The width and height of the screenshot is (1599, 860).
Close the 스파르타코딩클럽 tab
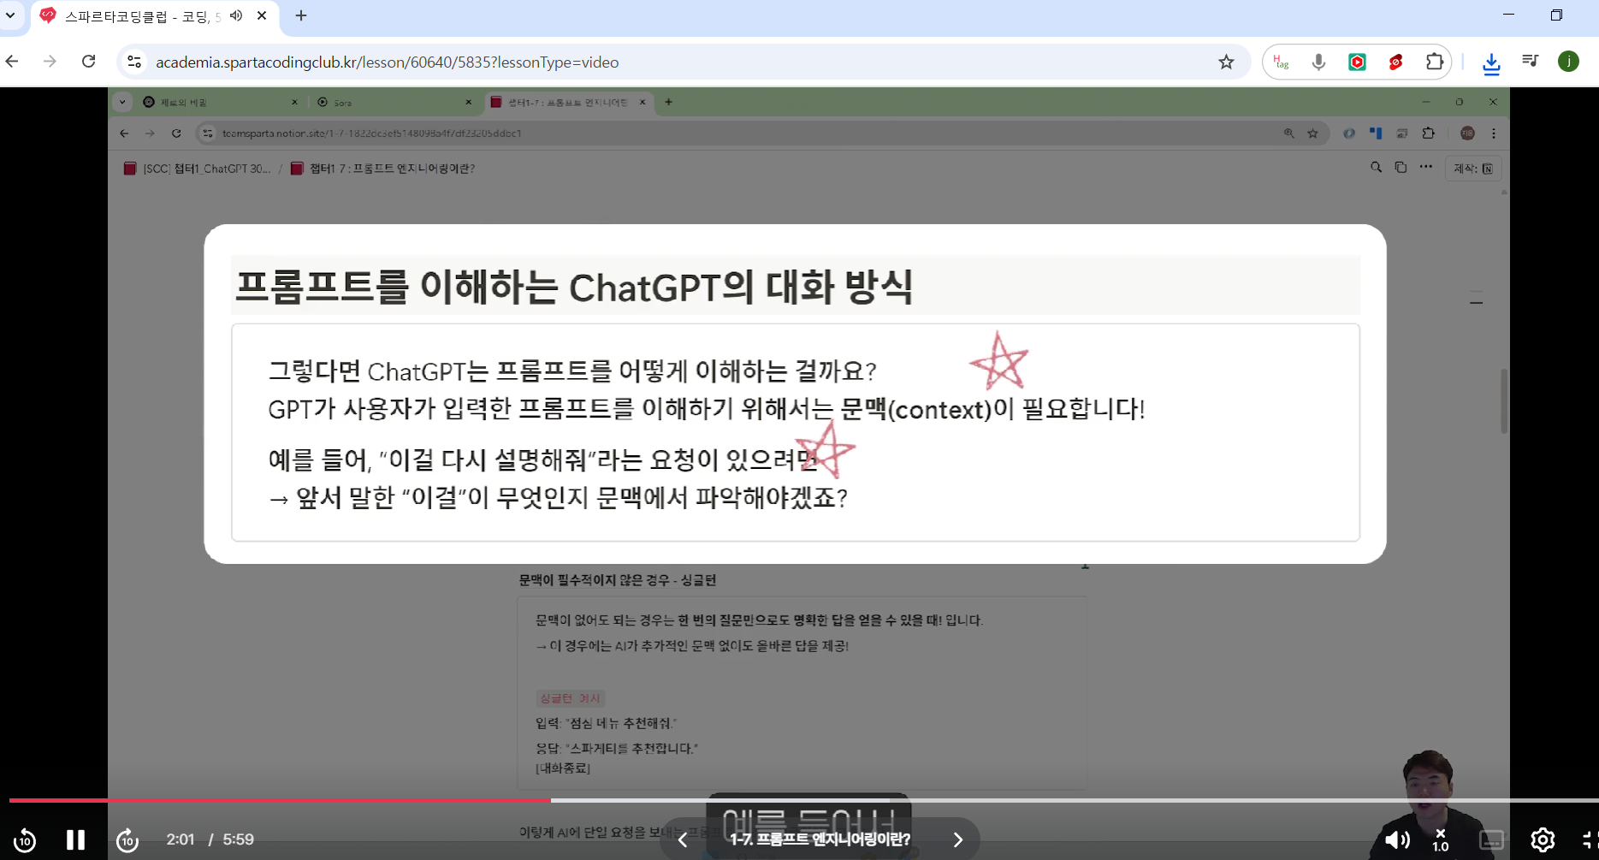262,15
